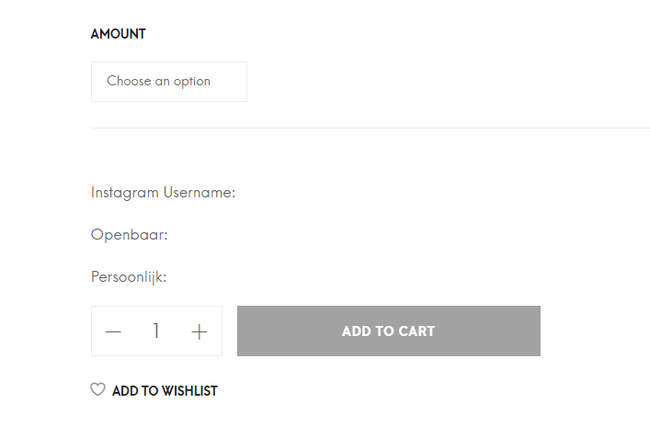650x437 pixels.
Task: Click the 'Persoonlijk:' label
Action: 129,277
